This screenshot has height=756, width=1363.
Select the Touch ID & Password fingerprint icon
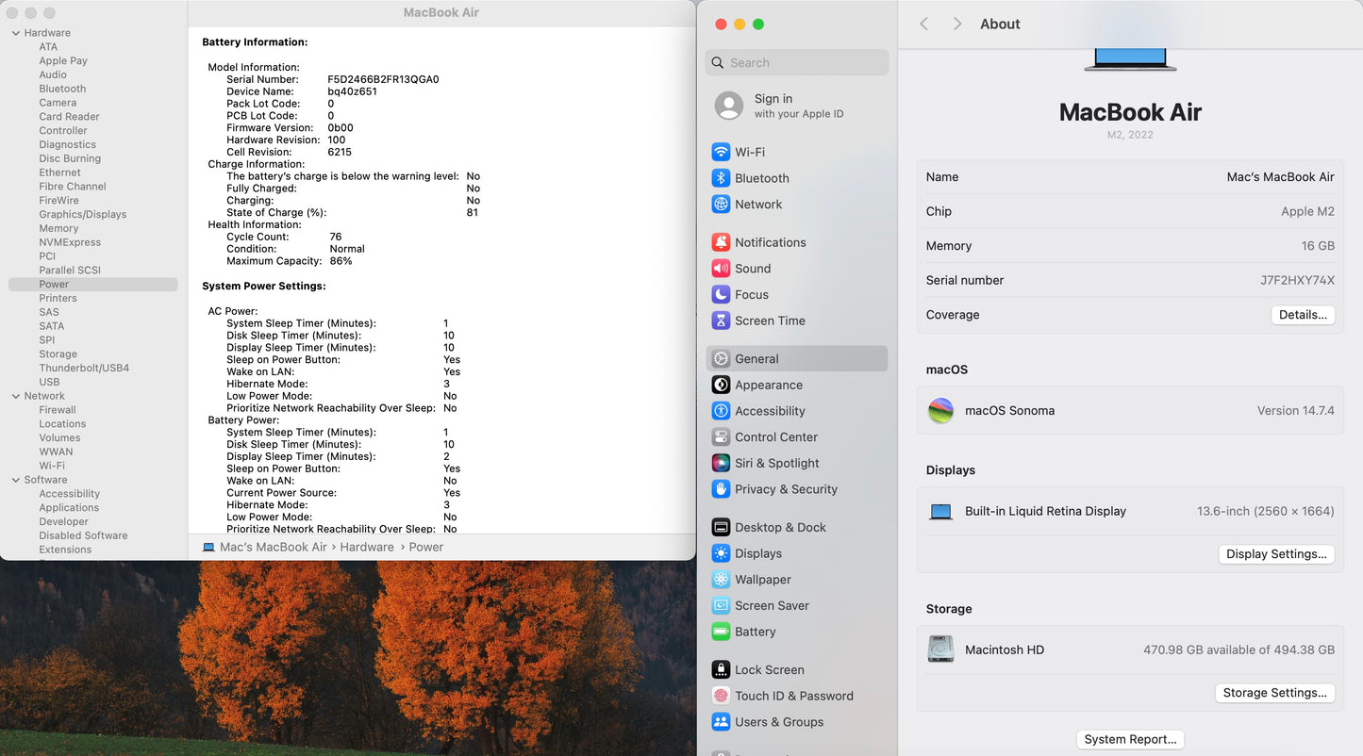[721, 696]
